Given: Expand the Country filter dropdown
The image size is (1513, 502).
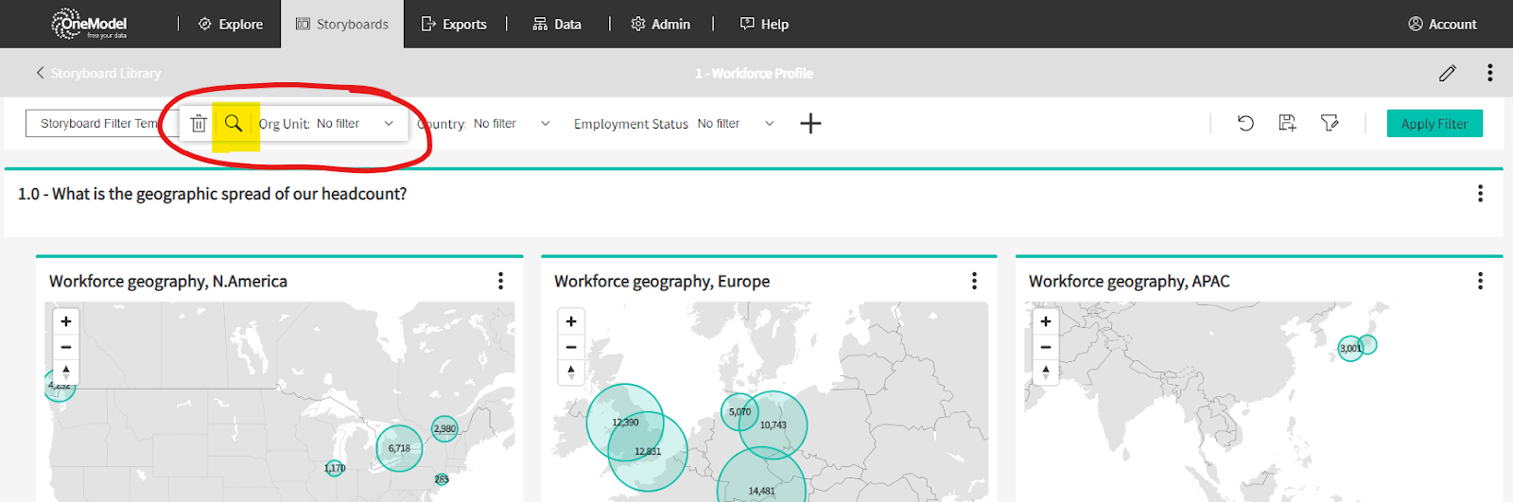Looking at the screenshot, I should [545, 124].
